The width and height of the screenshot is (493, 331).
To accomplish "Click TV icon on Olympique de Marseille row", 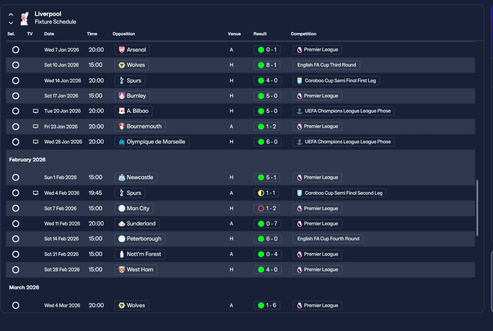I will pyautogui.click(x=36, y=142).
